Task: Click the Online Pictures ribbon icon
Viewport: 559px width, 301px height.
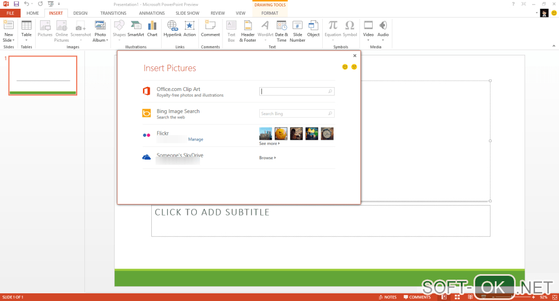Action: [62, 31]
